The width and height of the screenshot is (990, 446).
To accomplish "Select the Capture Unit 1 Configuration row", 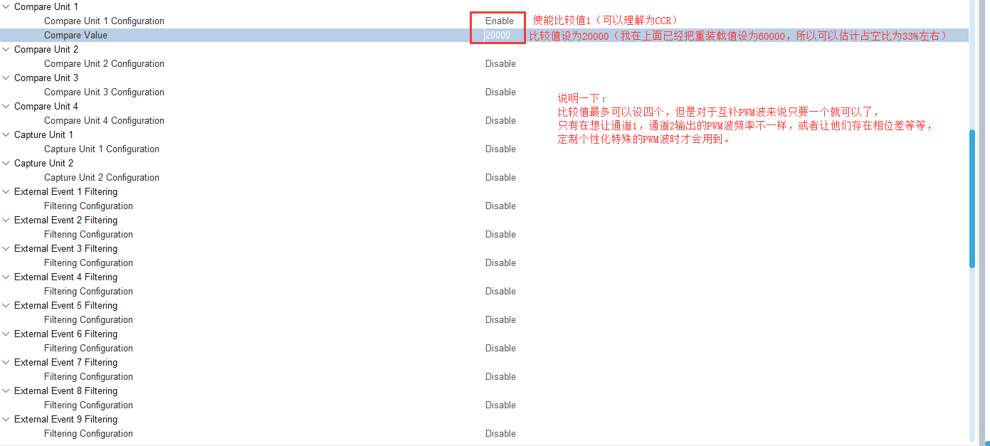I will 214,149.
